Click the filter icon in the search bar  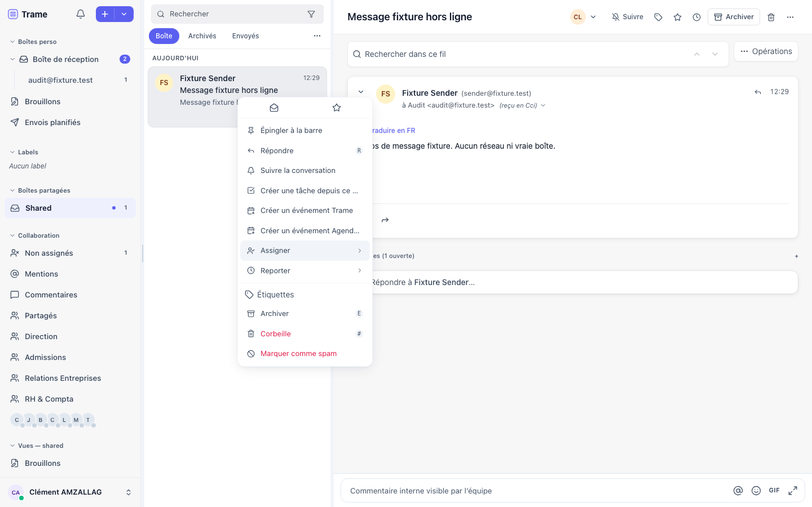click(311, 14)
